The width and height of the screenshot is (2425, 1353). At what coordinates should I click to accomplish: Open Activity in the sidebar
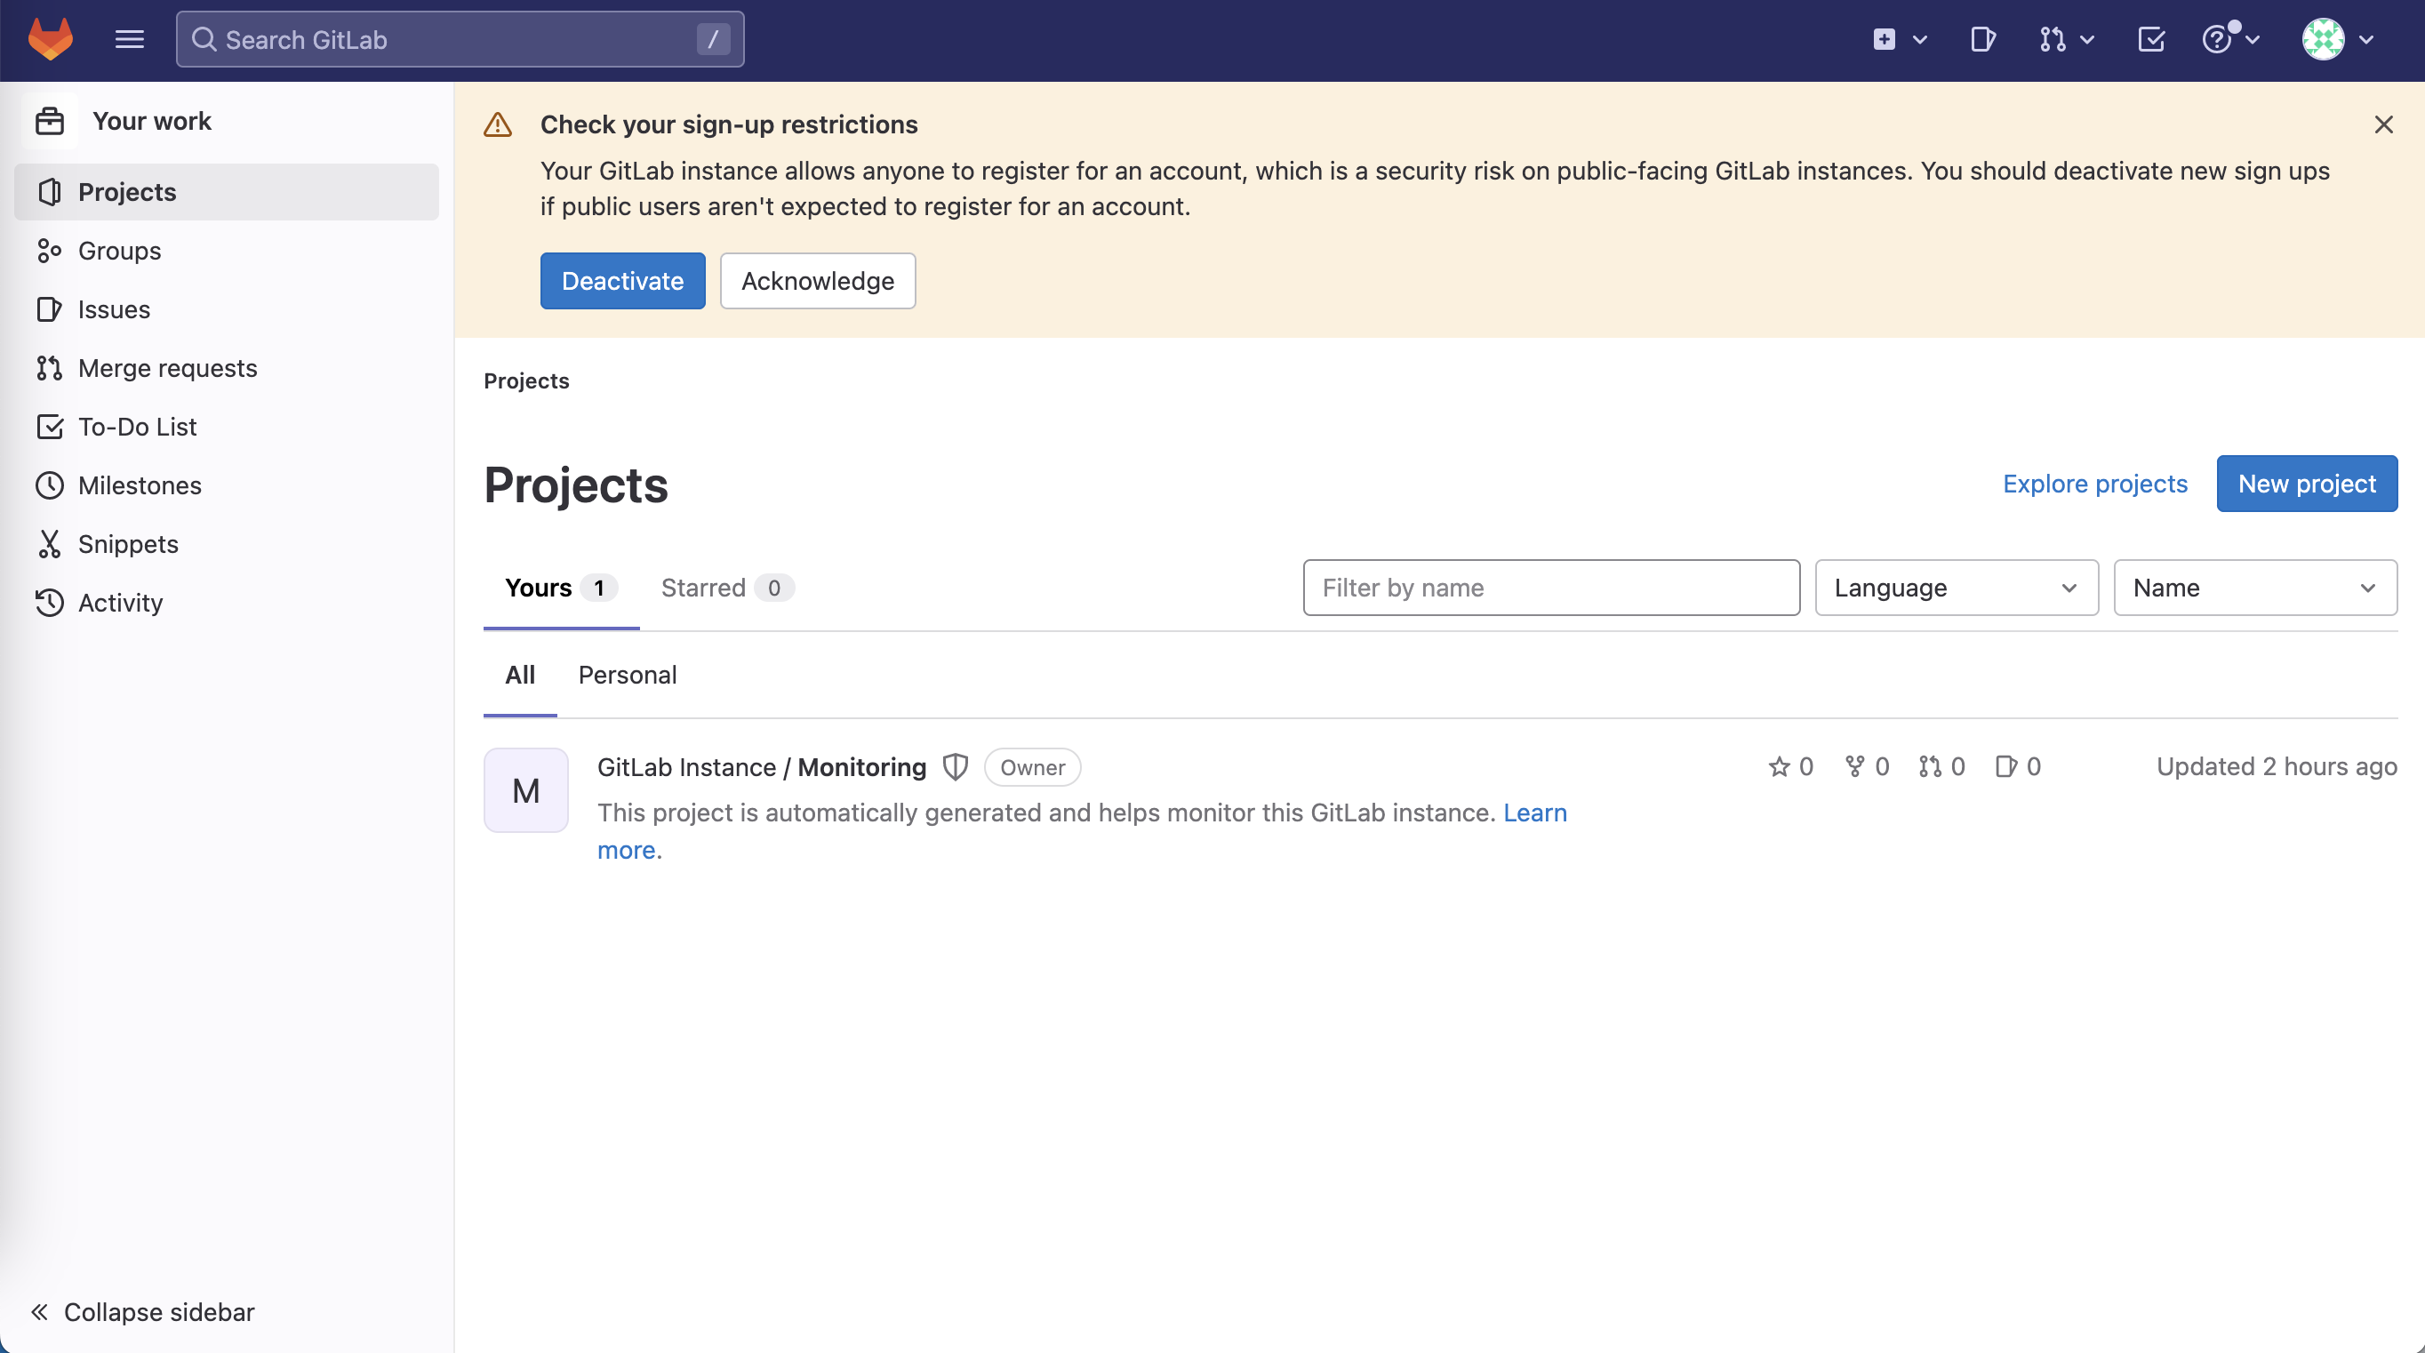click(226, 603)
